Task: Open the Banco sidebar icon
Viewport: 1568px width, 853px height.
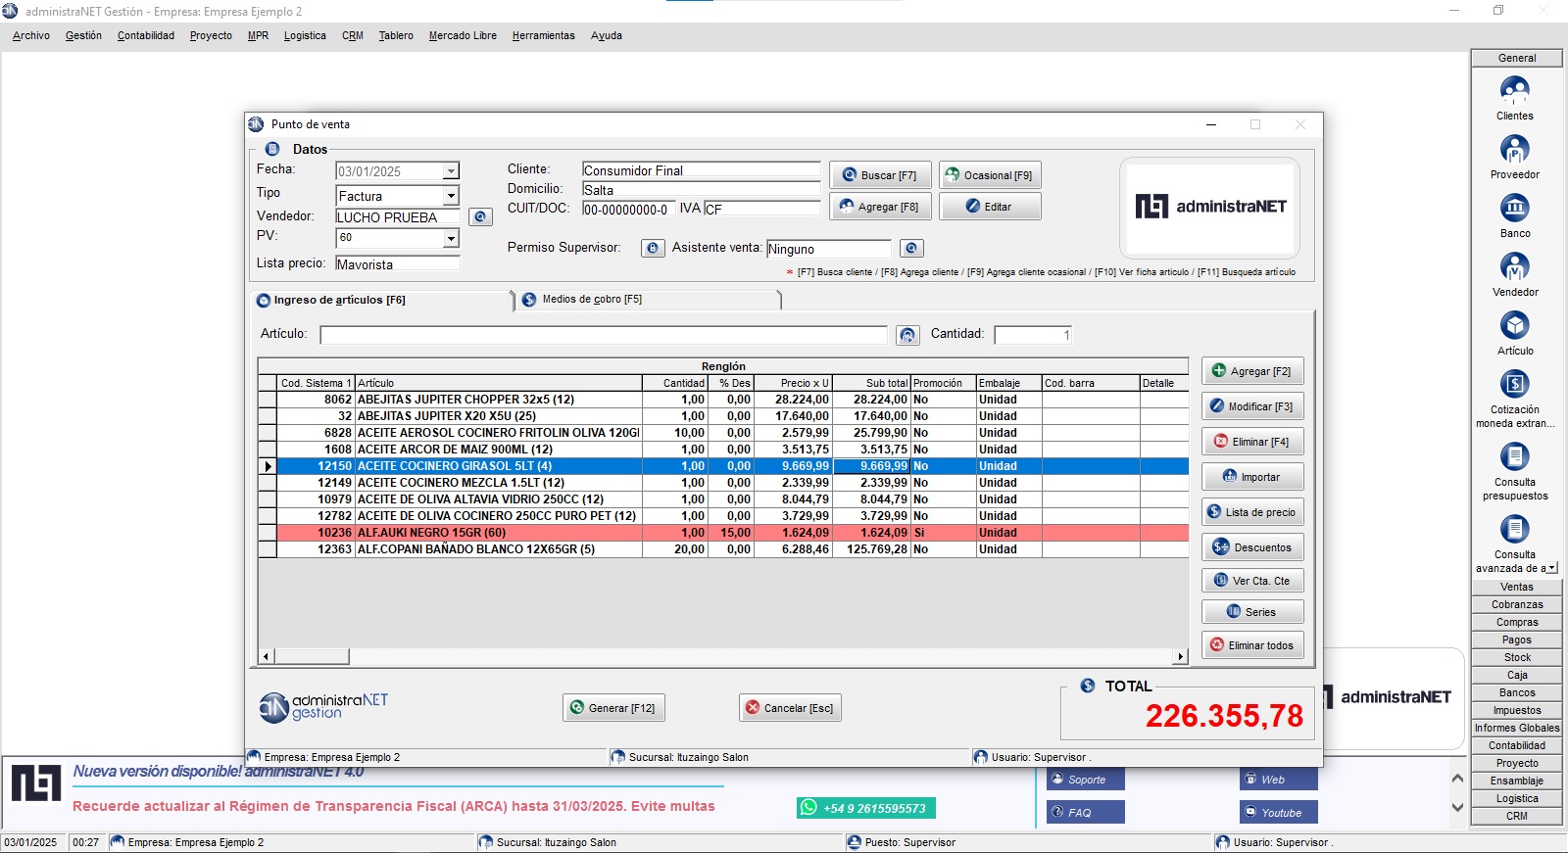Action: [x=1514, y=208]
